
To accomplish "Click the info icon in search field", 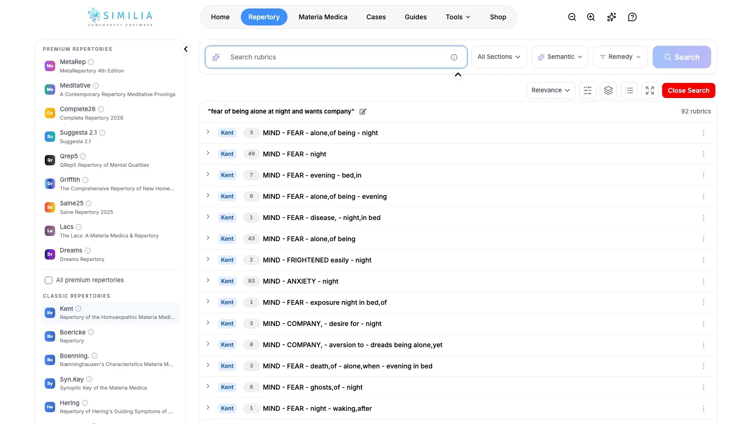I will tap(454, 57).
